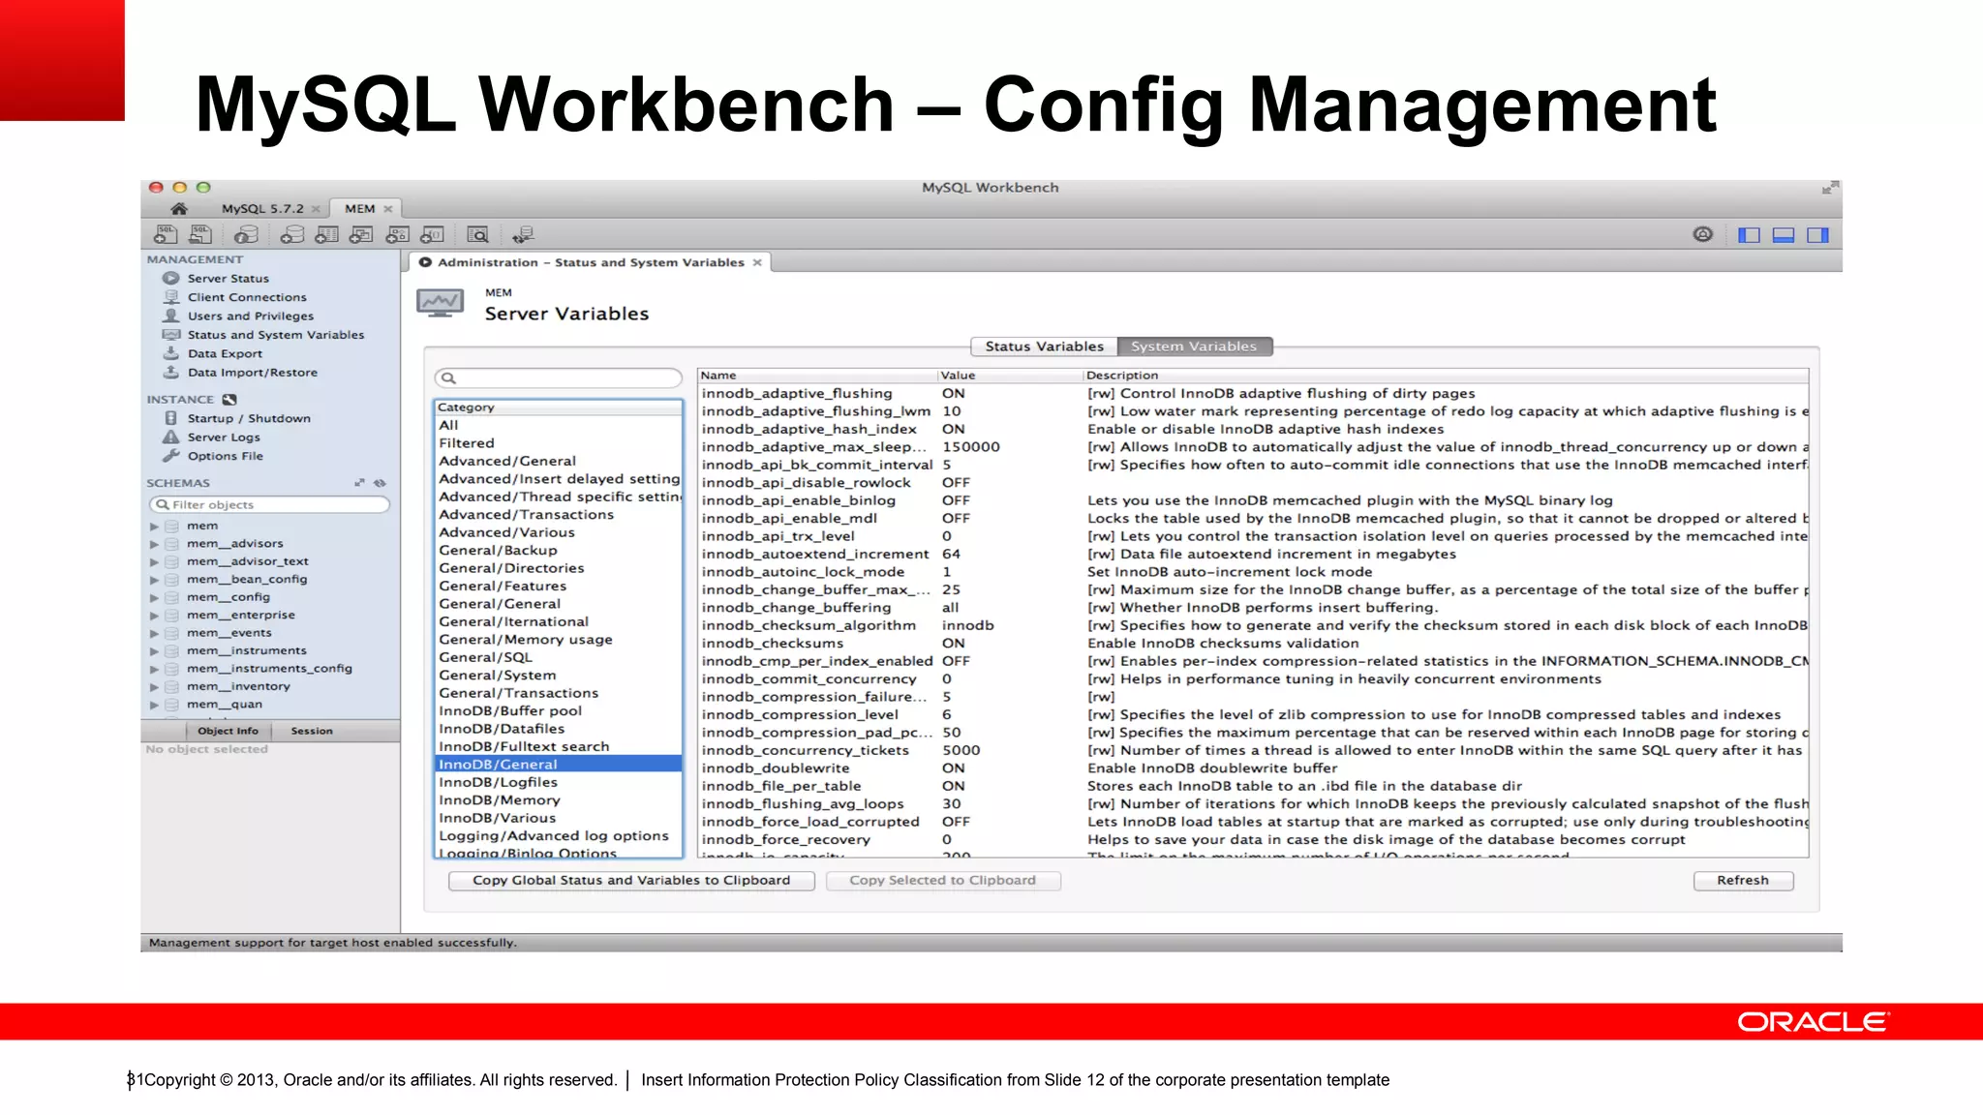Screen dimensions: 1983x1115
Task: Select the innodb_adaptive_flushing variable row
Action: 1253,393
